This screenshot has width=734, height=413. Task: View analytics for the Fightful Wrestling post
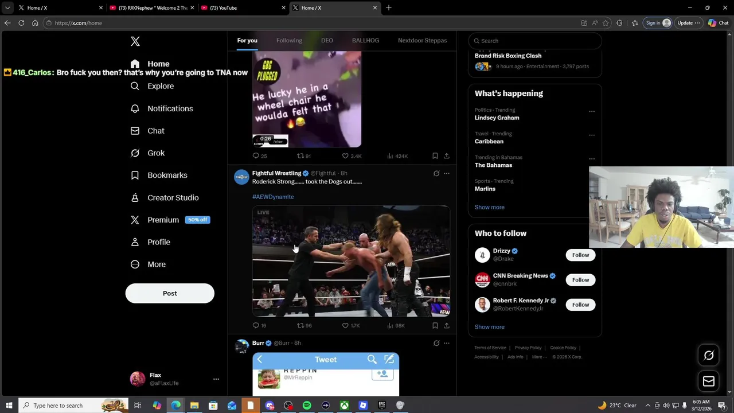[396, 325]
